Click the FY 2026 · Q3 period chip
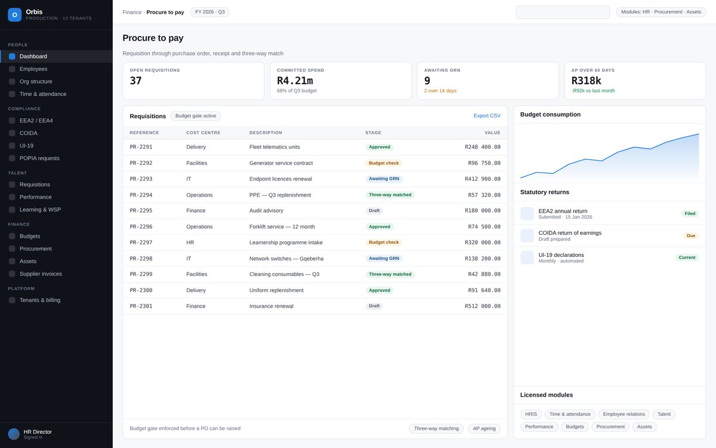This screenshot has height=448, width=716. click(210, 12)
